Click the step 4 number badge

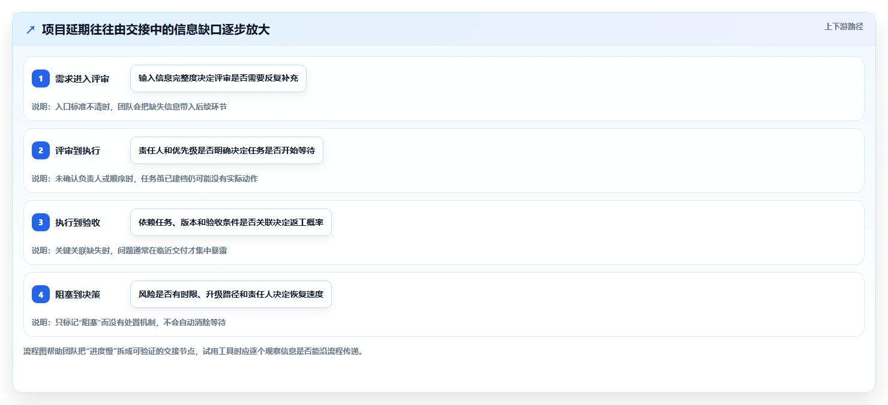pos(41,294)
